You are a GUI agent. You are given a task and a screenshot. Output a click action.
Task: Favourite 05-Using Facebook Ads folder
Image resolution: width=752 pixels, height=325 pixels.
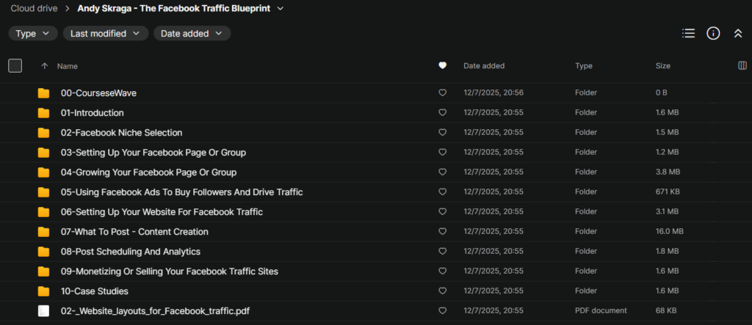[x=443, y=191]
